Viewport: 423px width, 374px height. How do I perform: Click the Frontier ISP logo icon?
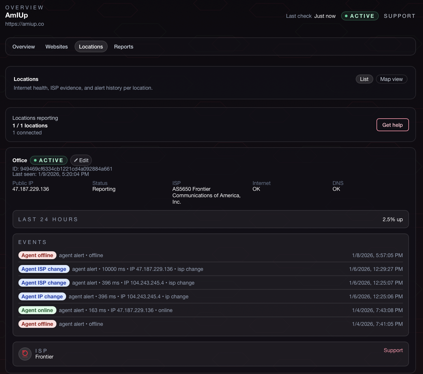coord(25,354)
